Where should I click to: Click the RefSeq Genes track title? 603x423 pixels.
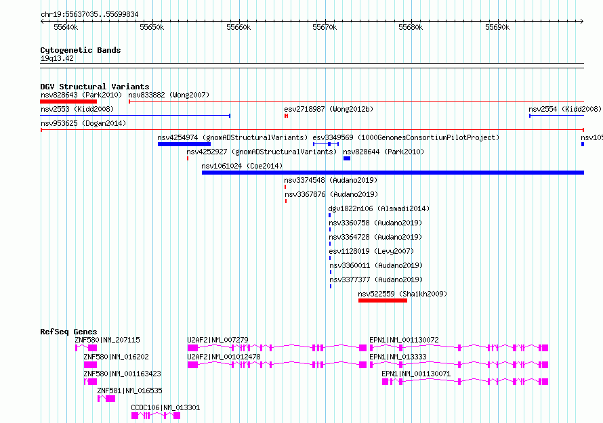coord(68,332)
